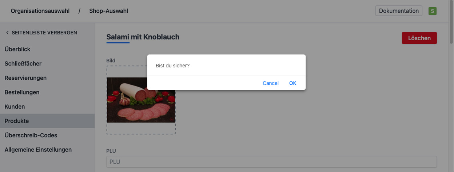Go to Kunden in the sidebar
Image resolution: width=454 pixels, height=172 pixels.
tap(15, 107)
